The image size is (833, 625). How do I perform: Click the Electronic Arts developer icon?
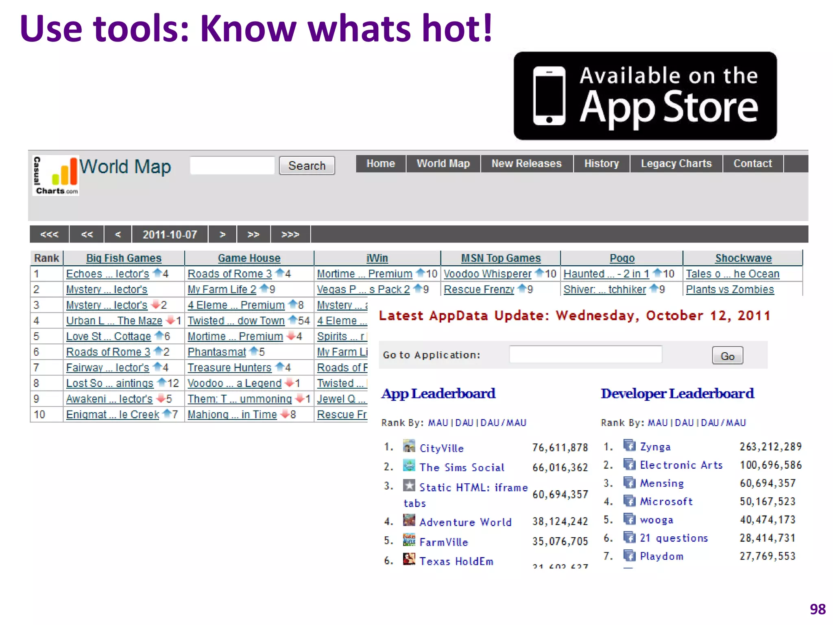pyautogui.click(x=629, y=464)
